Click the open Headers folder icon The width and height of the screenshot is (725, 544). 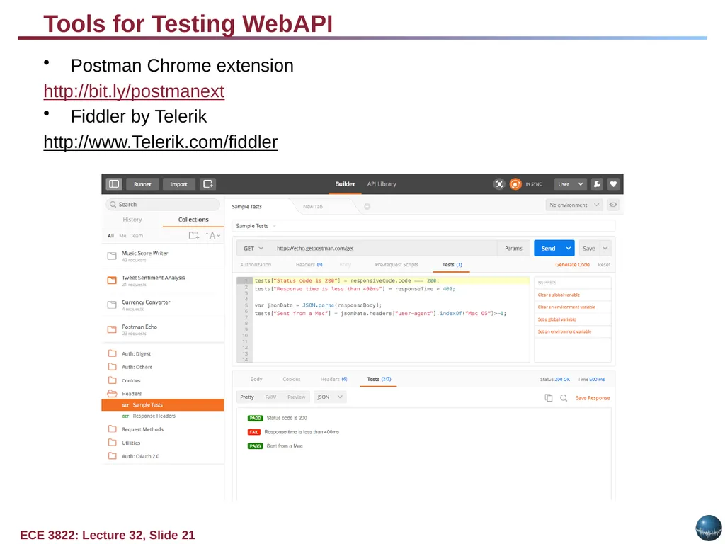pyautogui.click(x=112, y=394)
